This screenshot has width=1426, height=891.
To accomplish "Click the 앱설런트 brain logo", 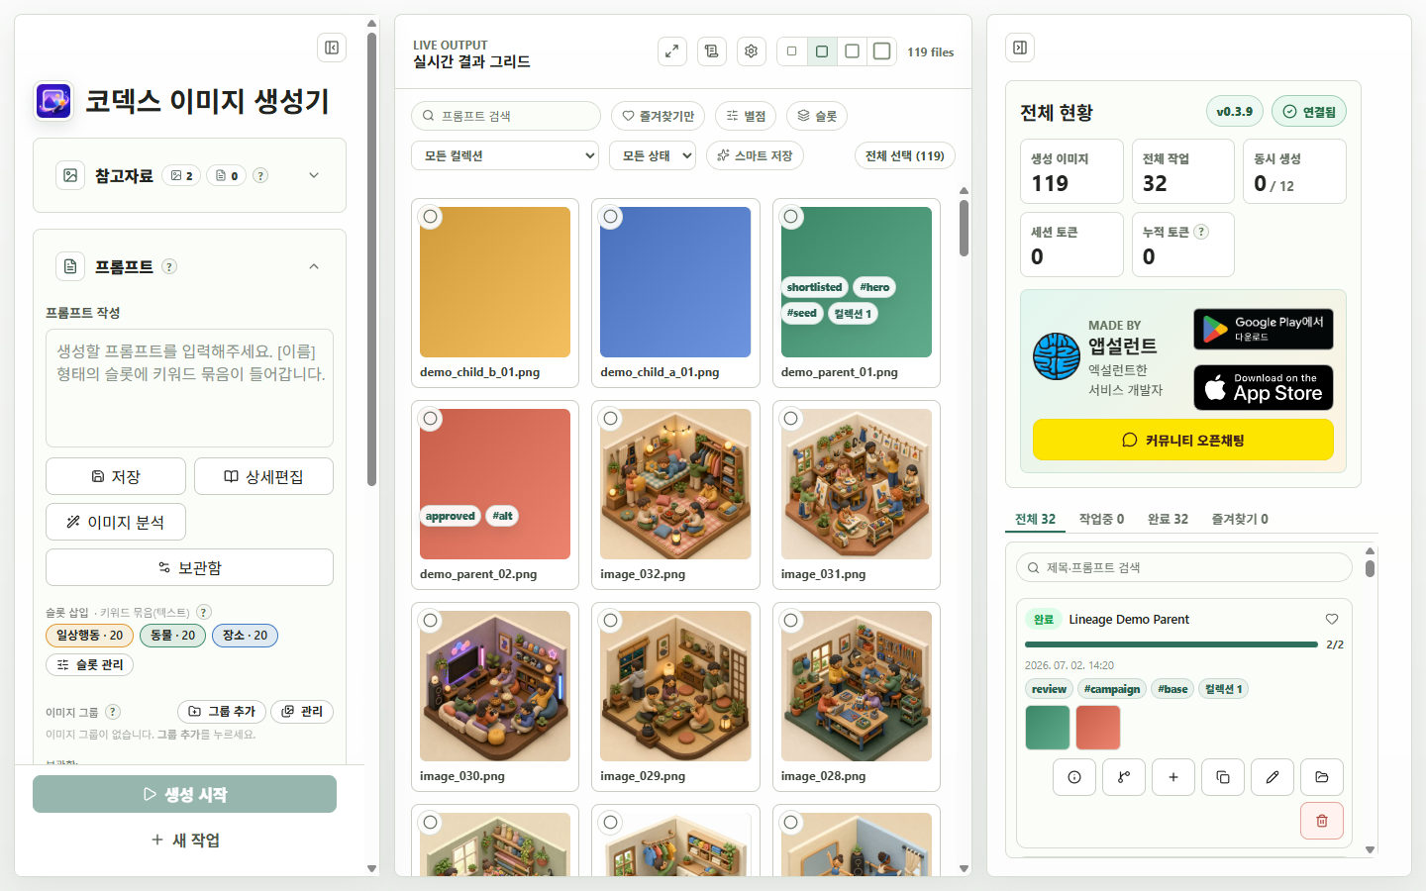I will 1057,355.
